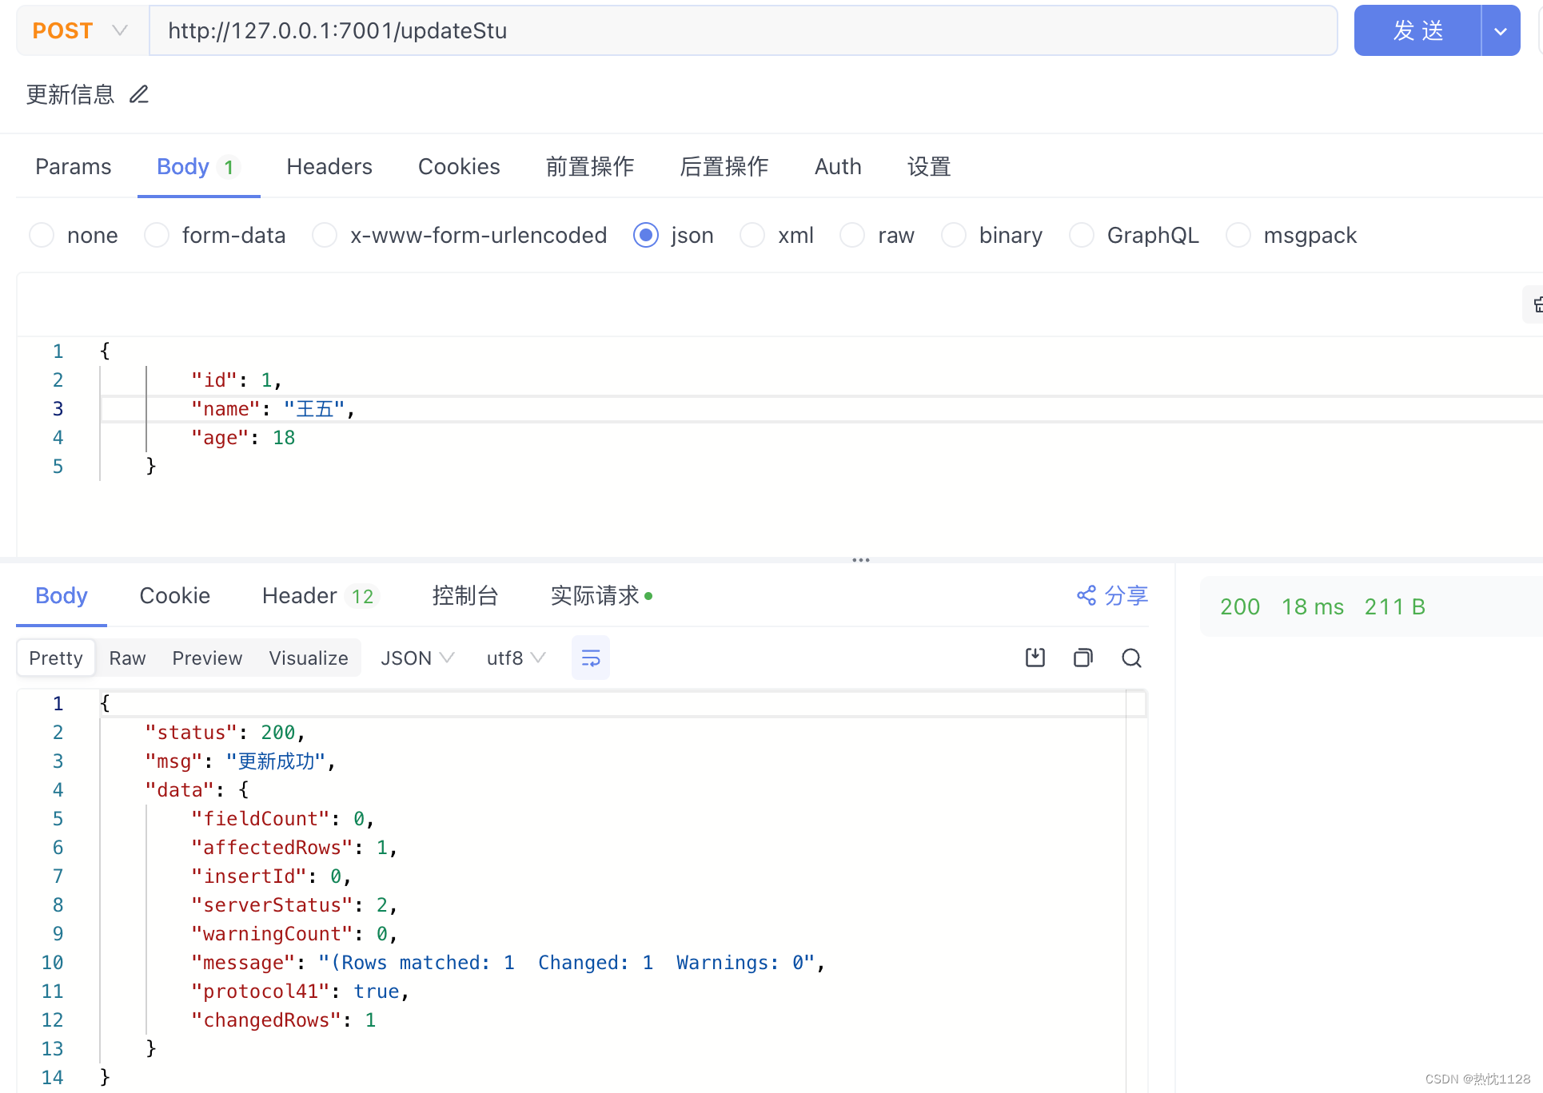Switch response view to Visualize
This screenshot has width=1543, height=1093.
point(309,658)
